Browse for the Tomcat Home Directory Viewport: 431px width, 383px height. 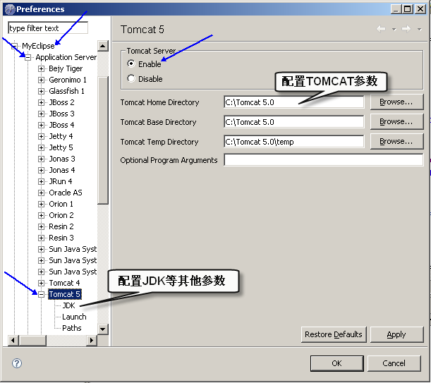(396, 102)
